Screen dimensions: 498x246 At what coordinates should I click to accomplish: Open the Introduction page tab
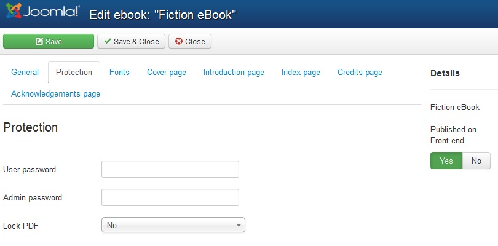pyautogui.click(x=234, y=72)
